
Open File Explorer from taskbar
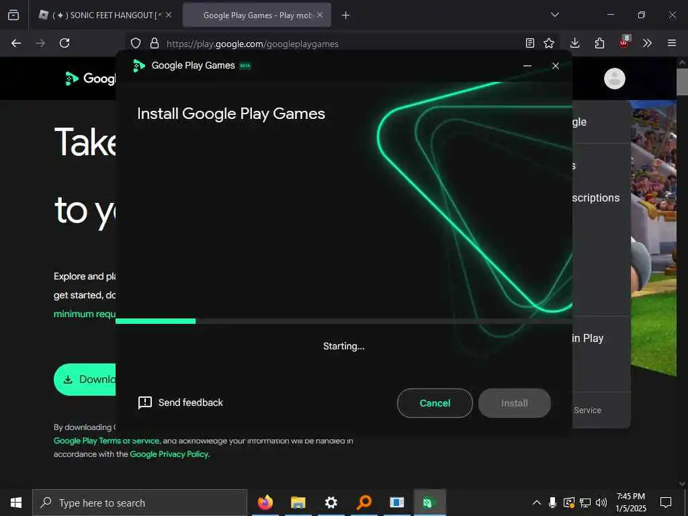tap(298, 503)
